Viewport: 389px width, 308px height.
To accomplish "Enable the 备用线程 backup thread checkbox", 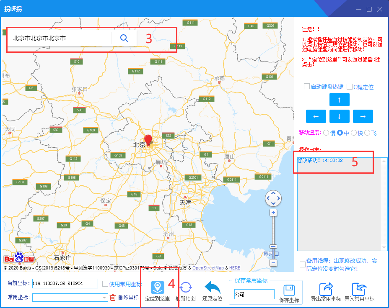I will 302,264.
